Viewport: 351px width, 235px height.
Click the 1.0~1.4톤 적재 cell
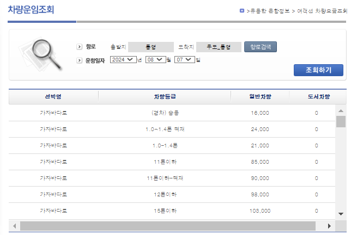[165, 129]
